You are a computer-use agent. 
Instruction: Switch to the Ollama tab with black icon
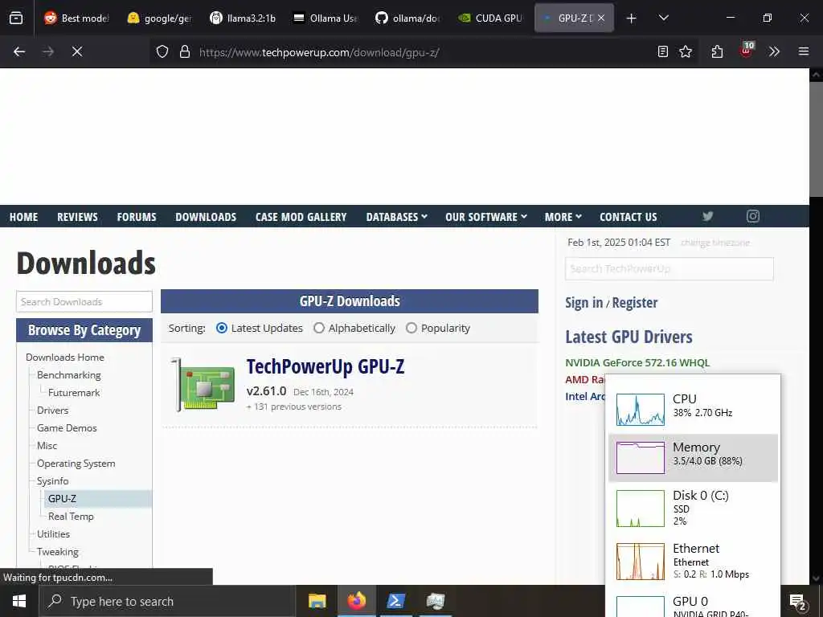(x=326, y=18)
